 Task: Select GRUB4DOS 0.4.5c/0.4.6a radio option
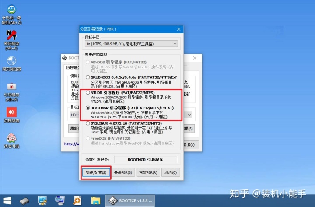click(88, 77)
